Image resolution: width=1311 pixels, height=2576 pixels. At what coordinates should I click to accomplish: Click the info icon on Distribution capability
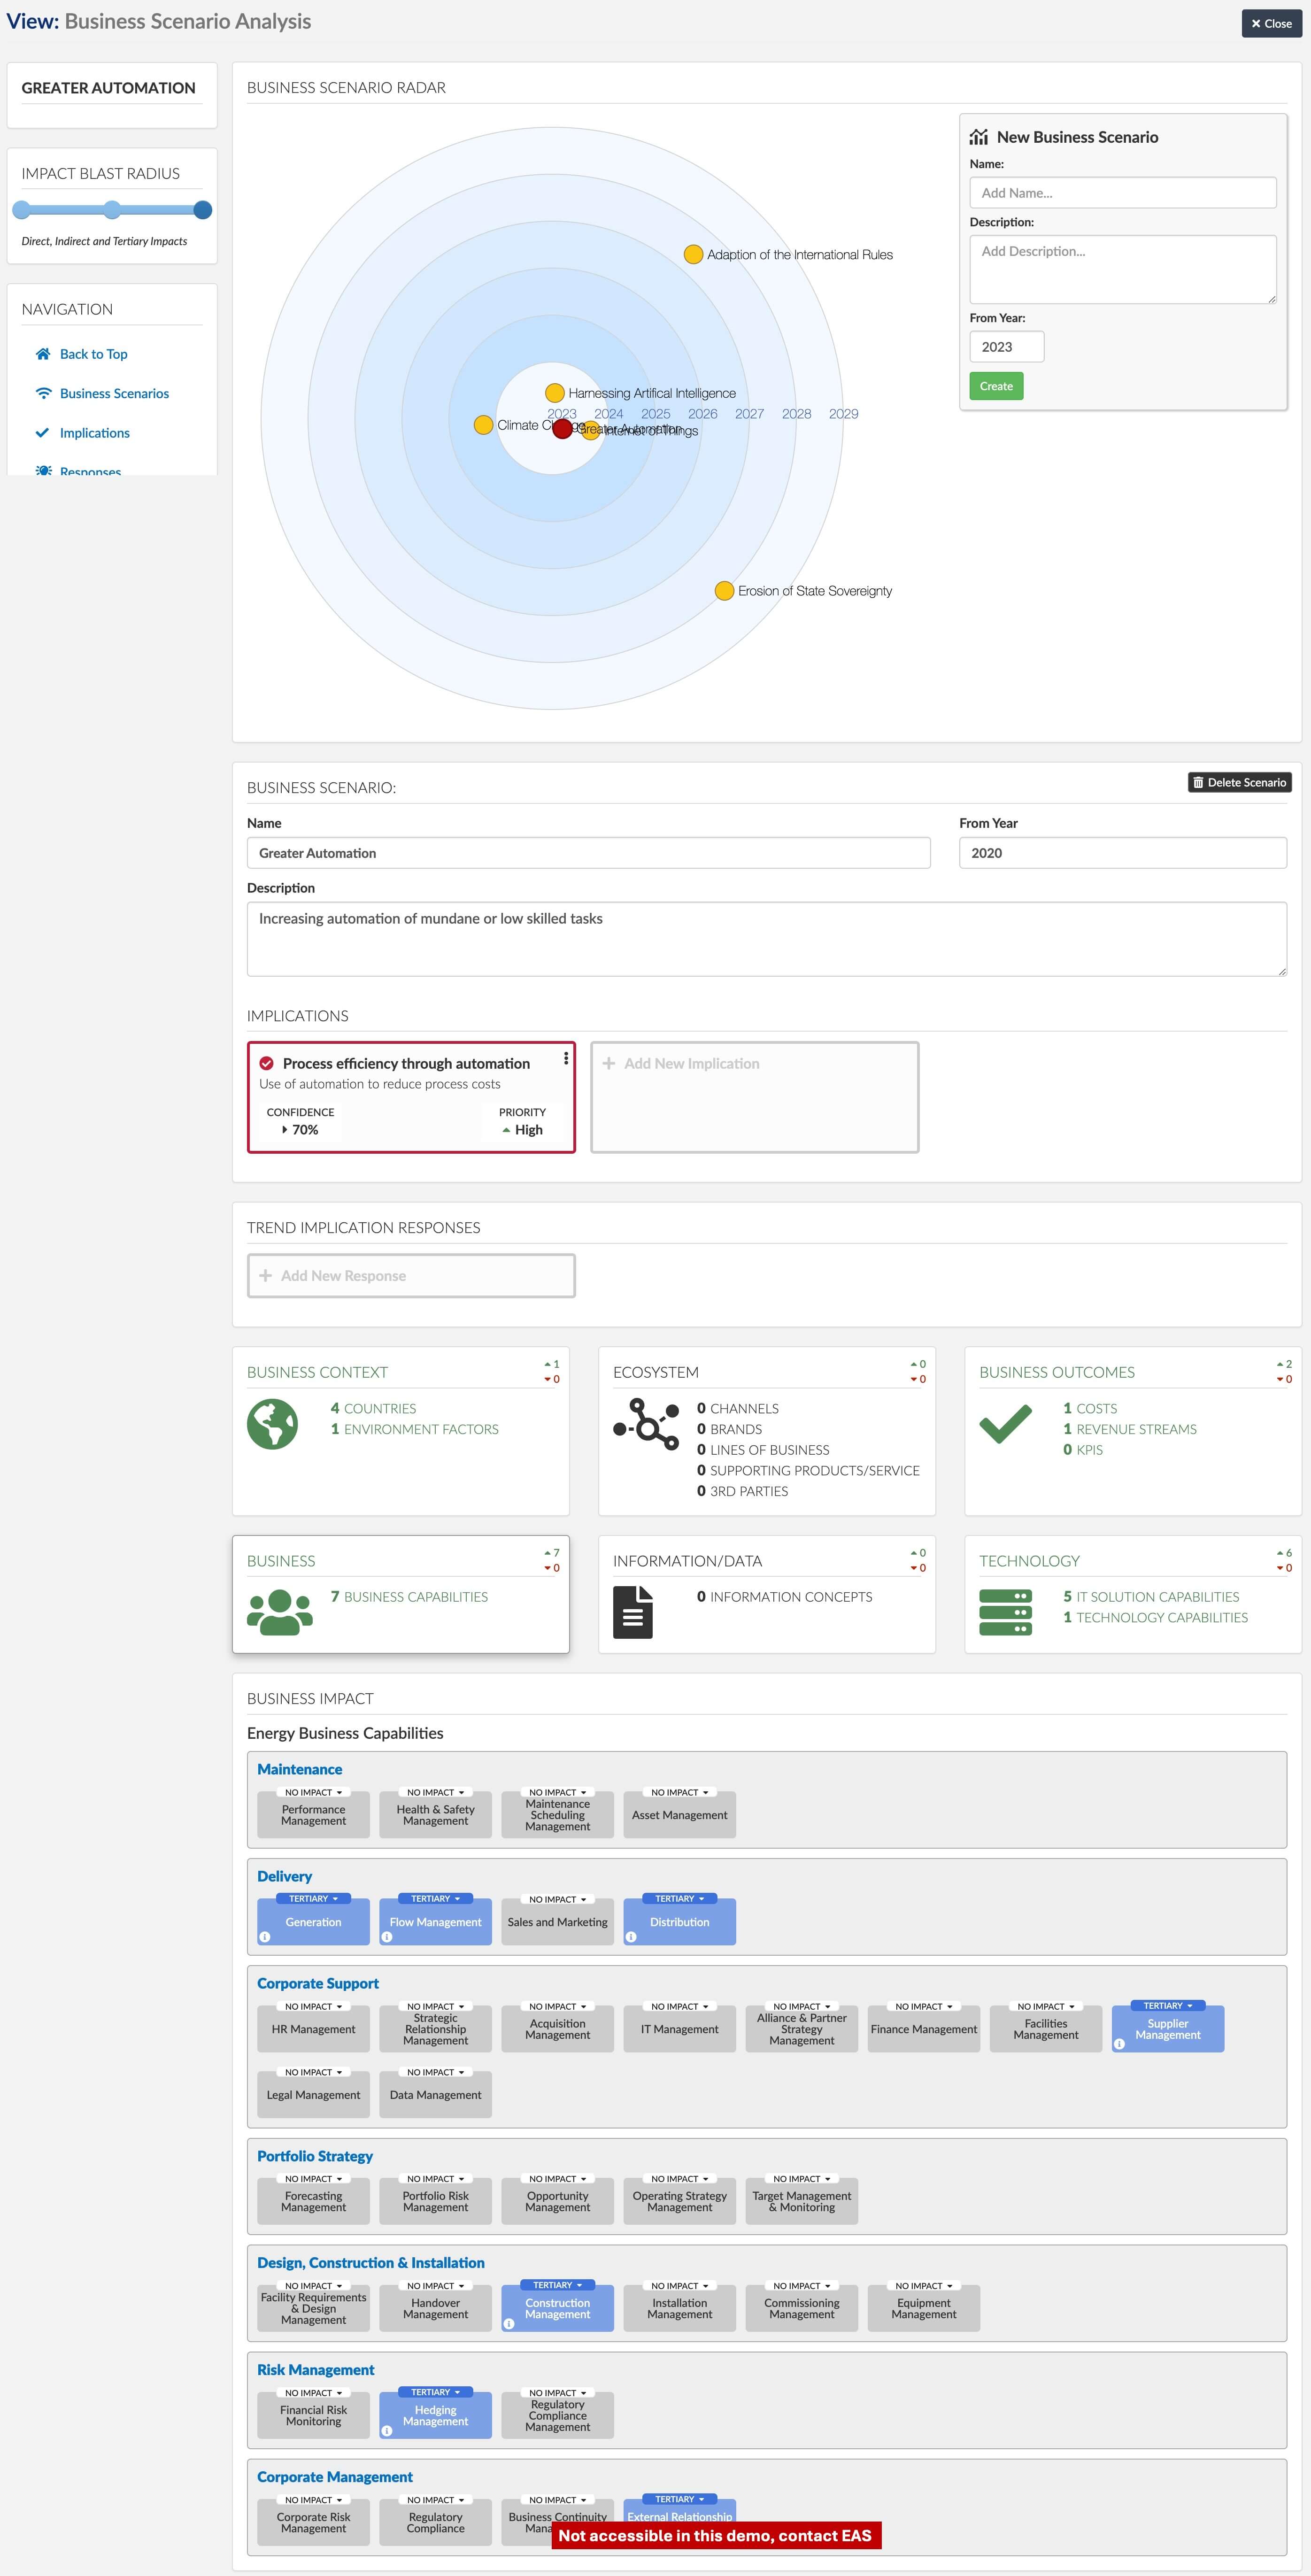click(x=631, y=1937)
